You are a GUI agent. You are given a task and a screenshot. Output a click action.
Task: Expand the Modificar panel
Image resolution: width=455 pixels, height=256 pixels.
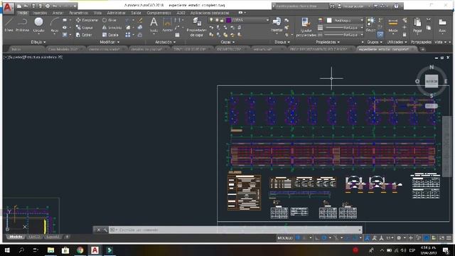click(109, 42)
